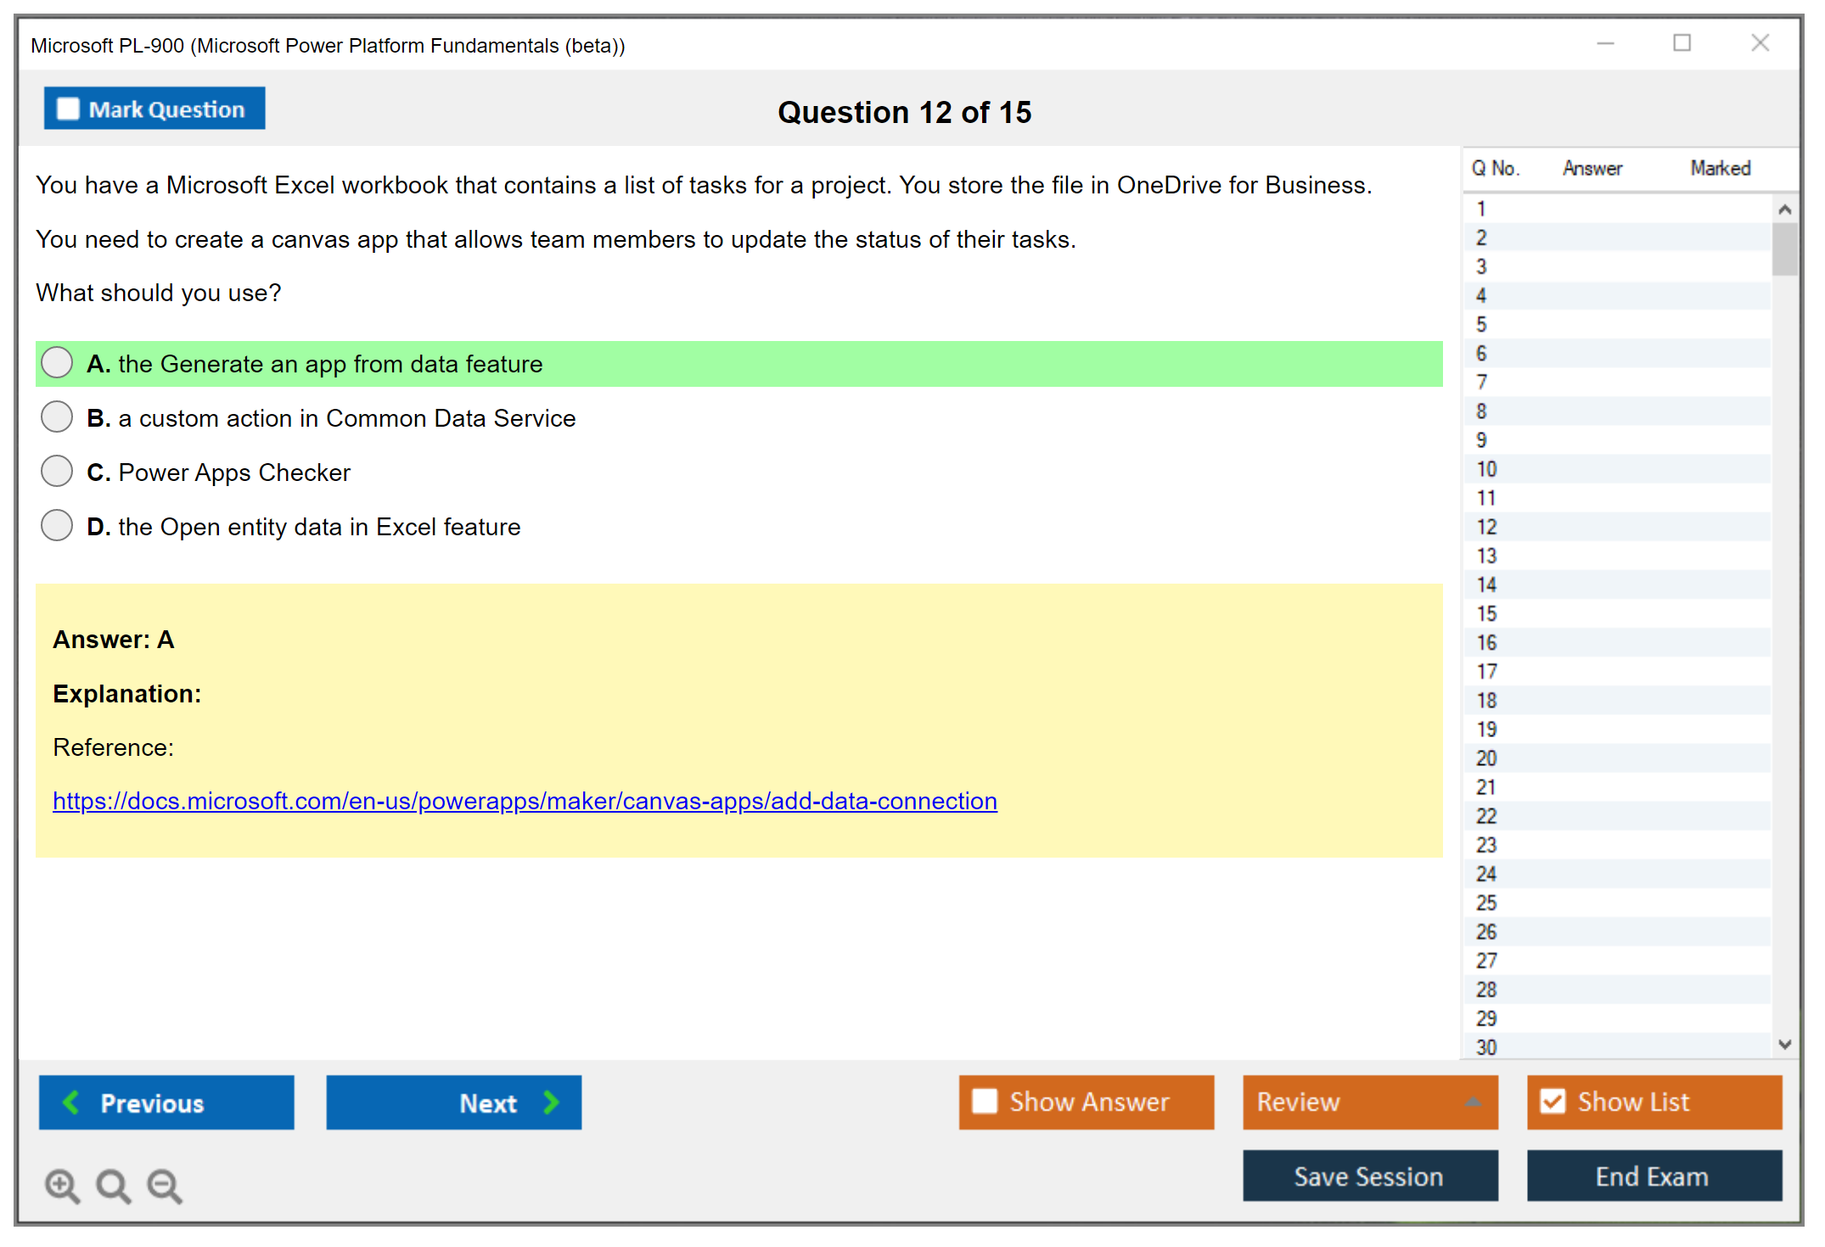Image resolution: width=1825 pixels, height=1247 pixels.
Task: Click the reset zoom magnifier icon
Action: click(x=113, y=1185)
